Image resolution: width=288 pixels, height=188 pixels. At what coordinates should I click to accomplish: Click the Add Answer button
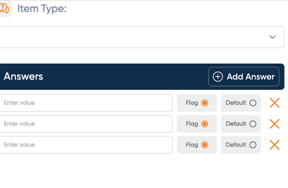[244, 77]
